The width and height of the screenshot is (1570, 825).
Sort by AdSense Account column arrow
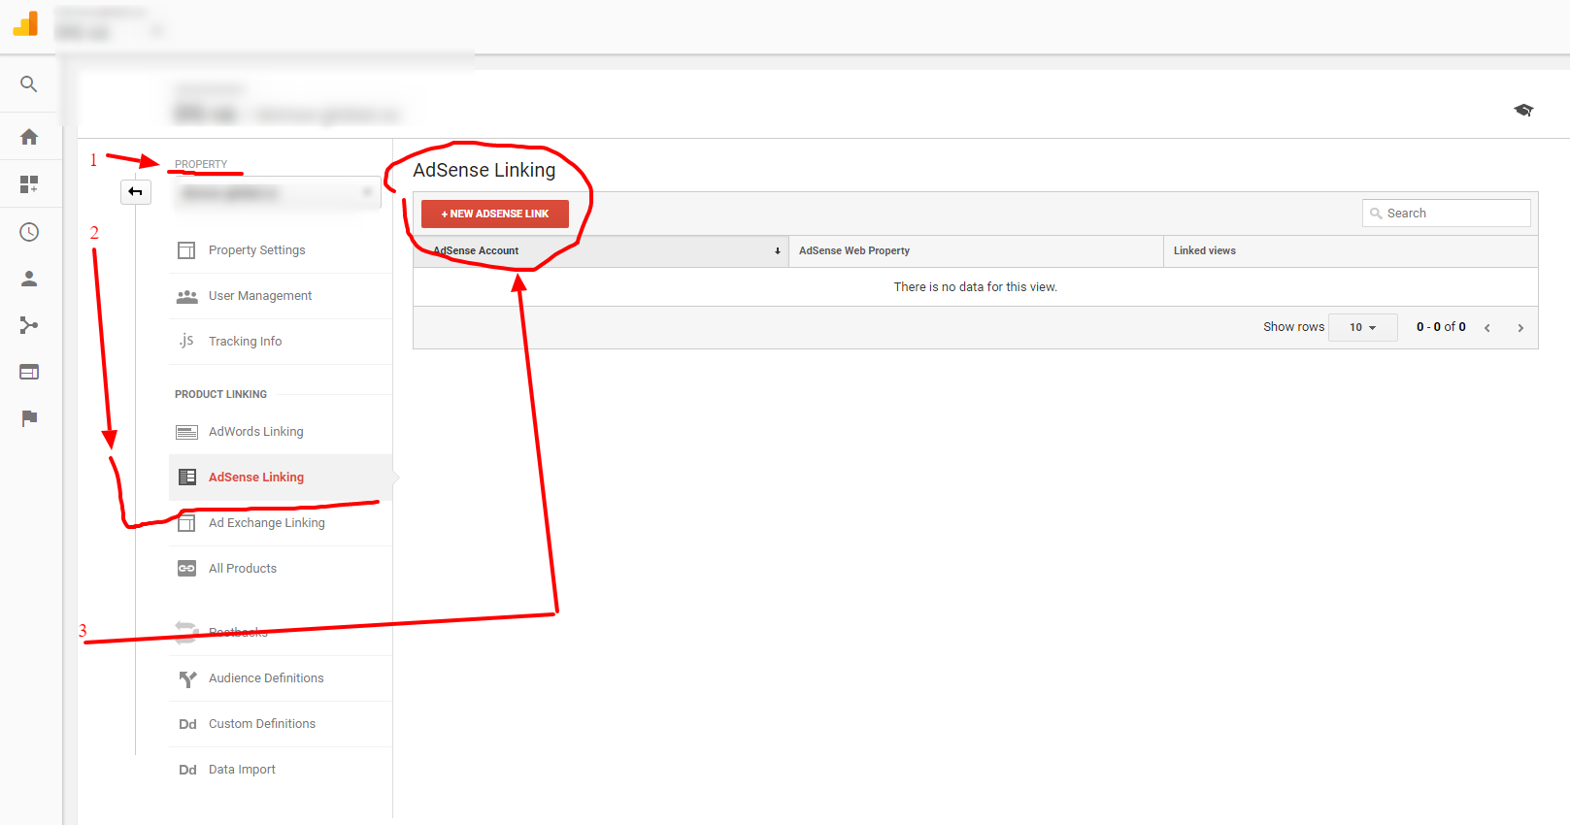(x=778, y=251)
